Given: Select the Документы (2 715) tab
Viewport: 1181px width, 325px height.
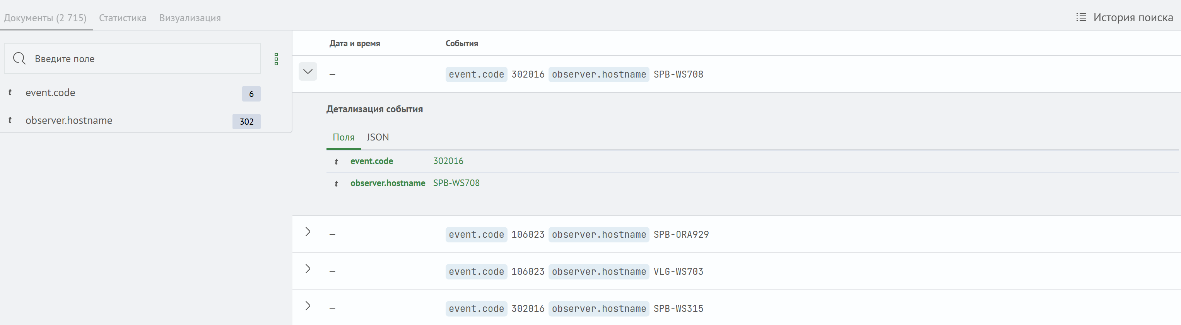Looking at the screenshot, I should [45, 18].
